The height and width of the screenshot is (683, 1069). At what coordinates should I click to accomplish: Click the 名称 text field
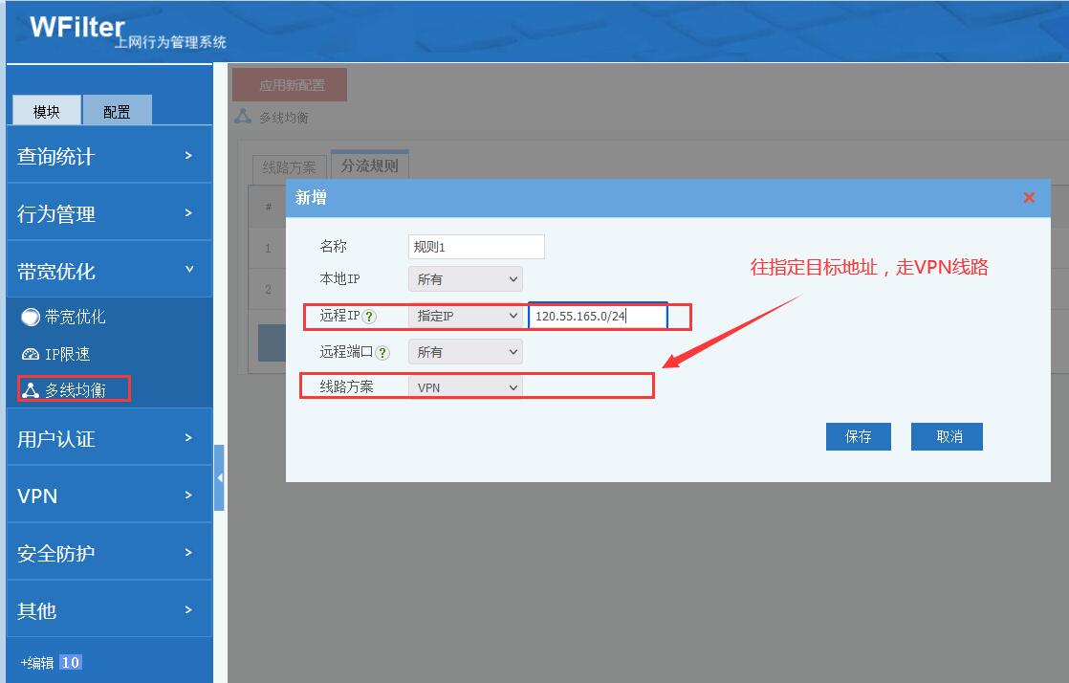pyautogui.click(x=476, y=247)
